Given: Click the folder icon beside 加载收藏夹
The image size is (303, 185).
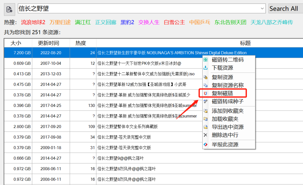Looking at the screenshot, I should (205, 119).
